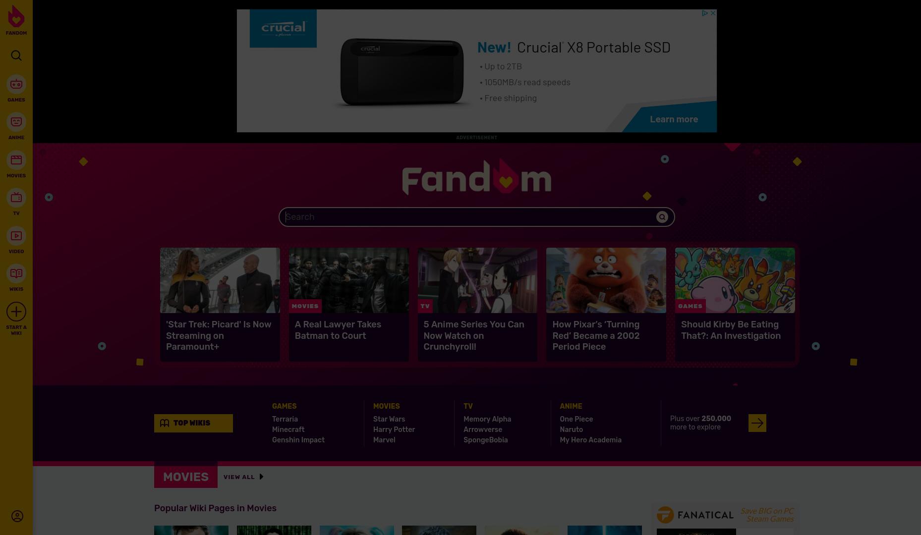The image size is (921, 535).
Task: Open the Turning Red article thumbnail
Action: (606, 280)
